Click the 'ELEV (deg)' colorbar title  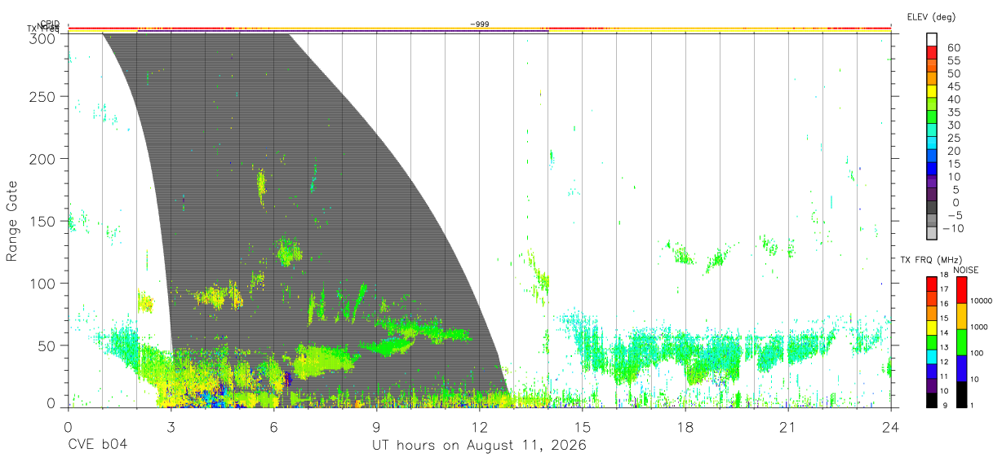coord(931,16)
